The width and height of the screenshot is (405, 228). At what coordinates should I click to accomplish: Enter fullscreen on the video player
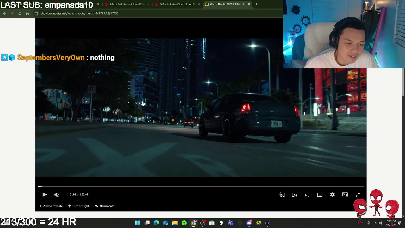(358, 195)
